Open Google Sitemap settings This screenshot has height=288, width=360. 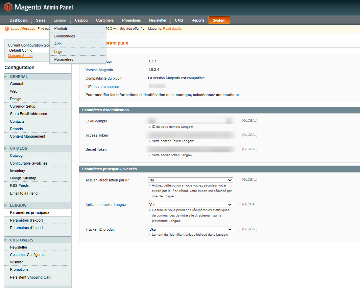pos(38,178)
